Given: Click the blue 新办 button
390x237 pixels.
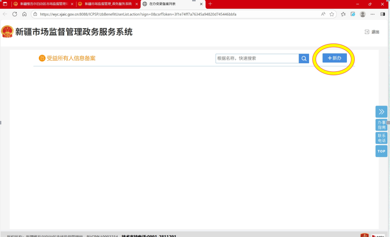Looking at the screenshot, I should tap(334, 58).
